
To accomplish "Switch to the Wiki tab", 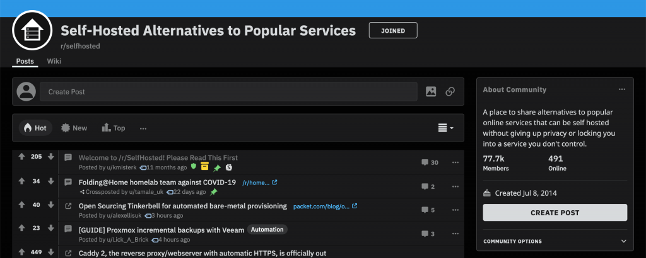I will click(54, 61).
